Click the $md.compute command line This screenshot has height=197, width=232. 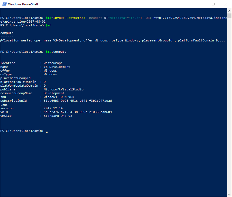point(56,52)
